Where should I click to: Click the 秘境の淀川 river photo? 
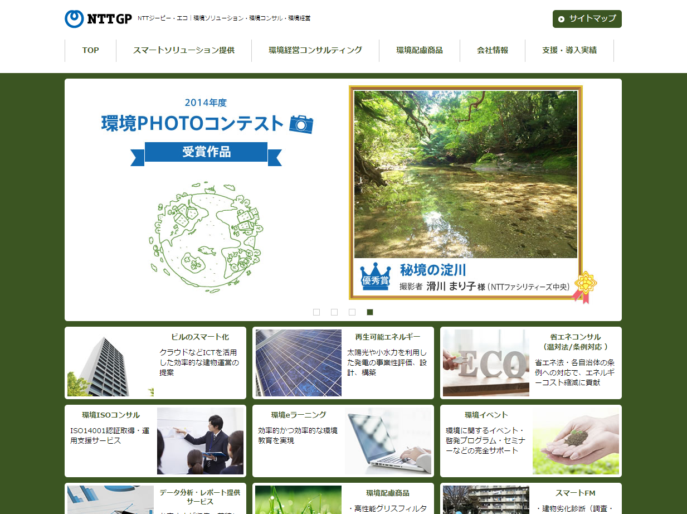pos(466,174)
